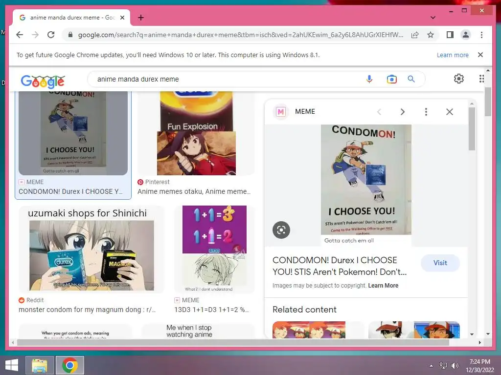Open volume control tray icon
Screen dimensions: 501x375
coord(455,366)
